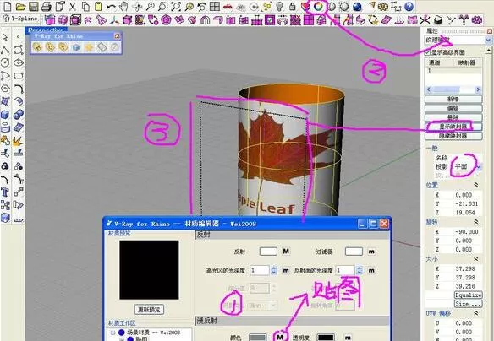Click the Print icon
494x341 pixels.
coord(47,6)
